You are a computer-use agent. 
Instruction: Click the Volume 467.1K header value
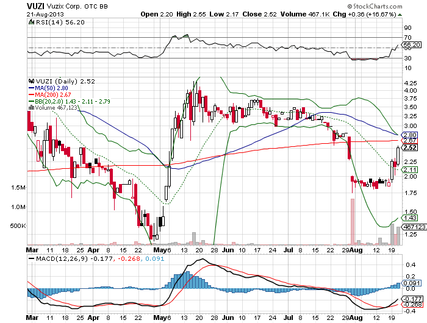pos(305,14)
